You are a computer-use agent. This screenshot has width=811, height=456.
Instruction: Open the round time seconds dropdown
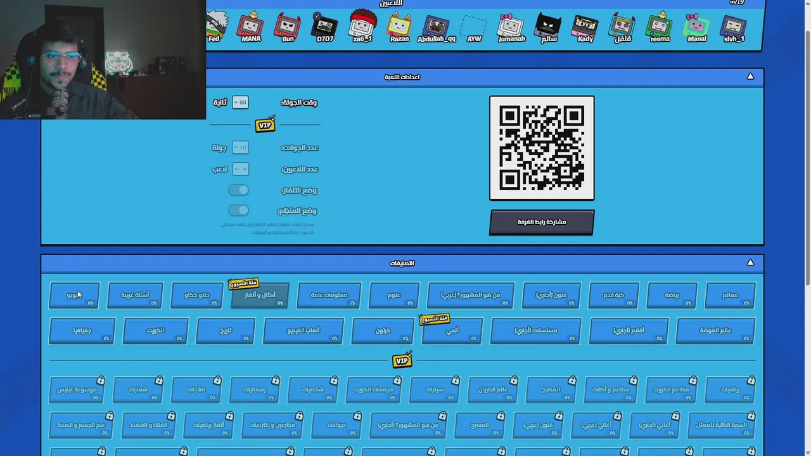pyautogui.click(x=240, y=102)
